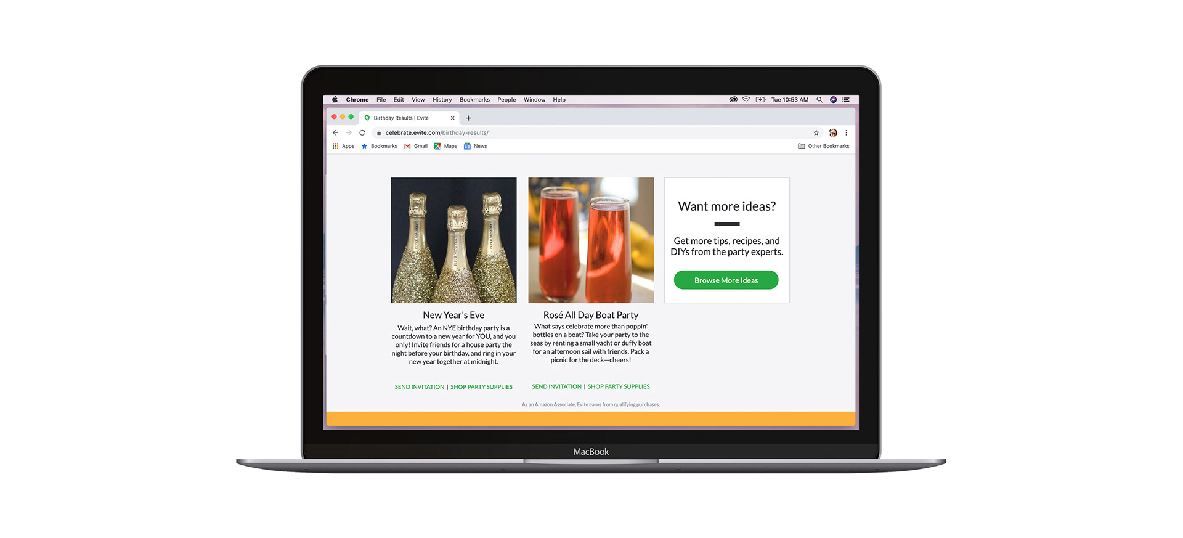Reload the page with refresh icon
The height and width of the screenshot is (538, 1183).
coord(362,132)
